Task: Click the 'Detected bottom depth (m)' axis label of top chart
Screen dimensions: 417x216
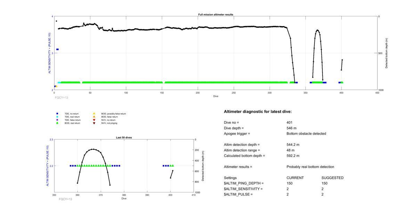Action: pos(386,53)
